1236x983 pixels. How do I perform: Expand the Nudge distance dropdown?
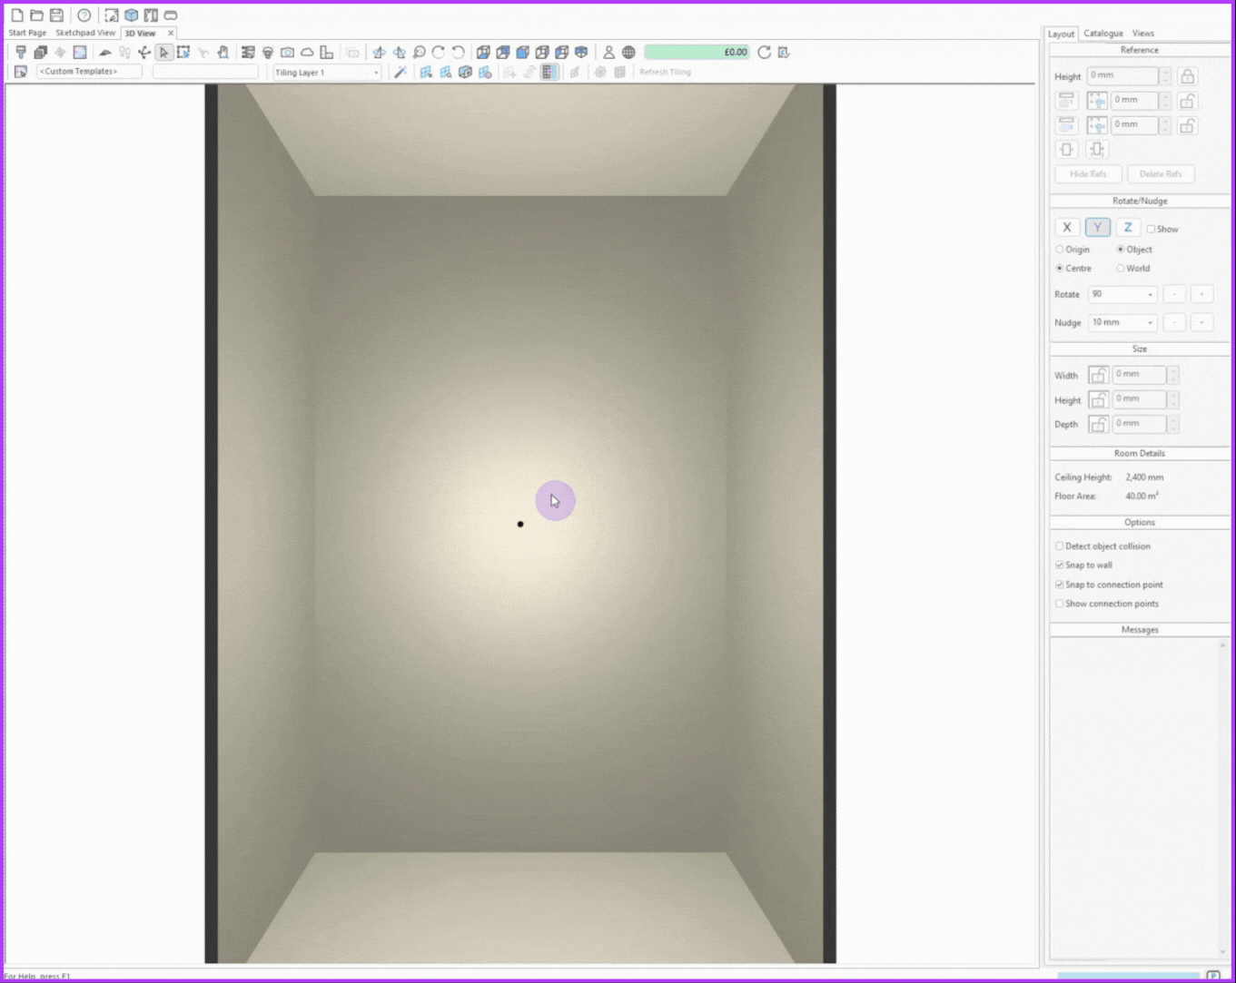[1150, 323]
